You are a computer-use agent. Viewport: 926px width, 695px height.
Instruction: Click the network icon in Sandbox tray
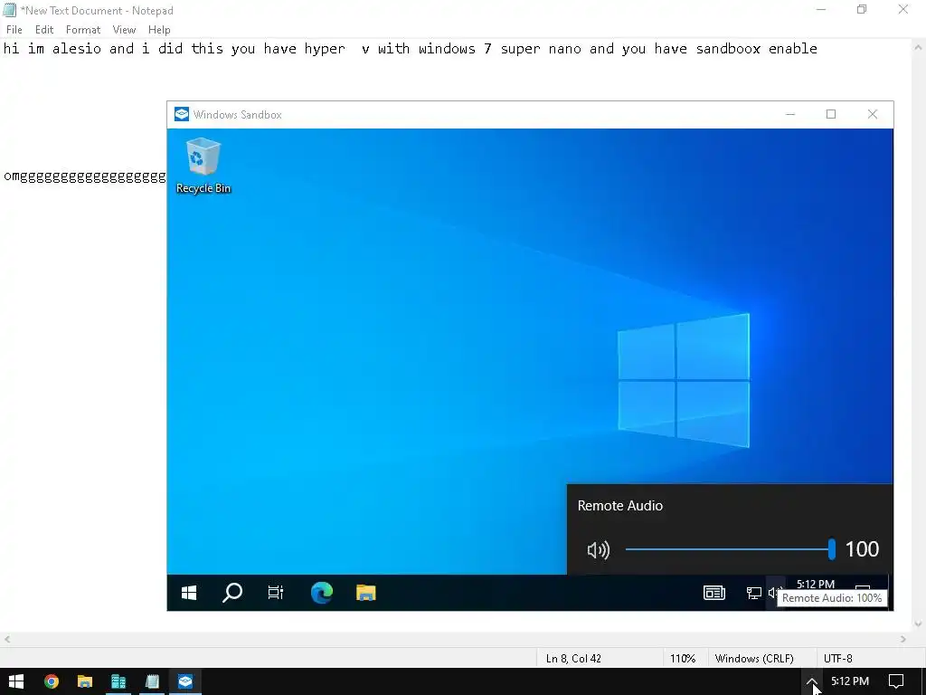click(x=753, y=593)
